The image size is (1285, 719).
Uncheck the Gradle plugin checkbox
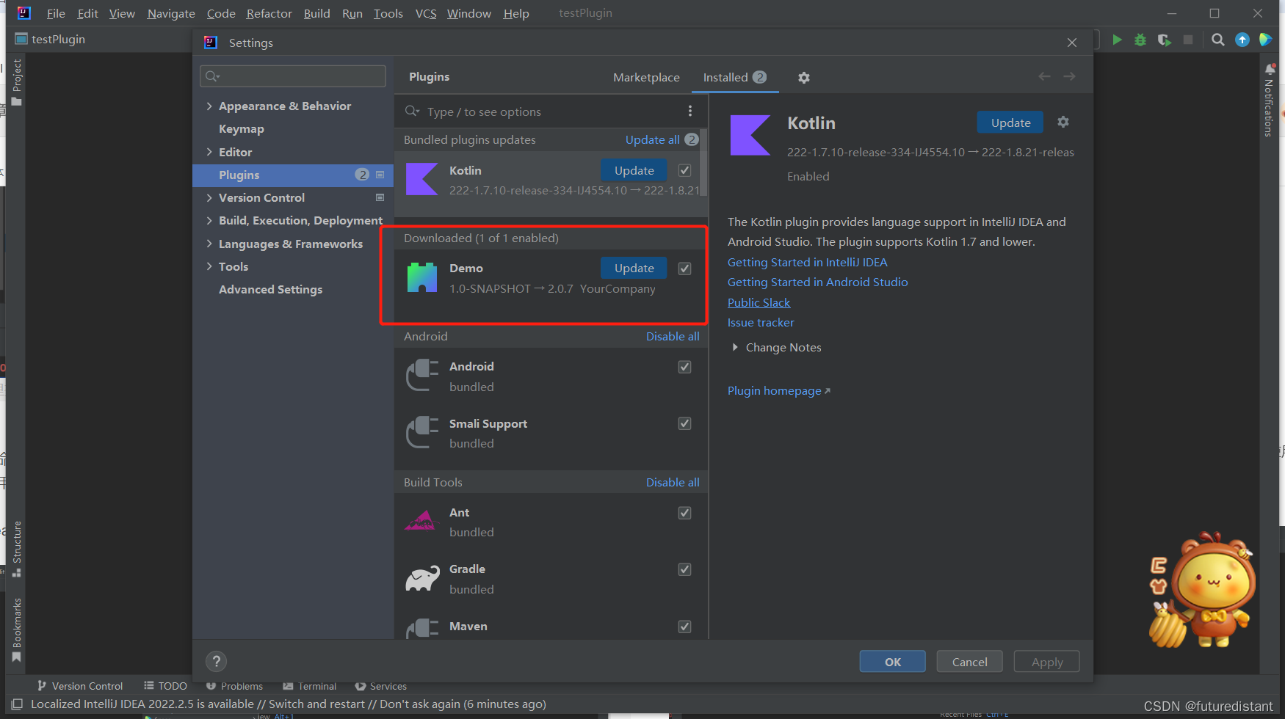[684, 569]
